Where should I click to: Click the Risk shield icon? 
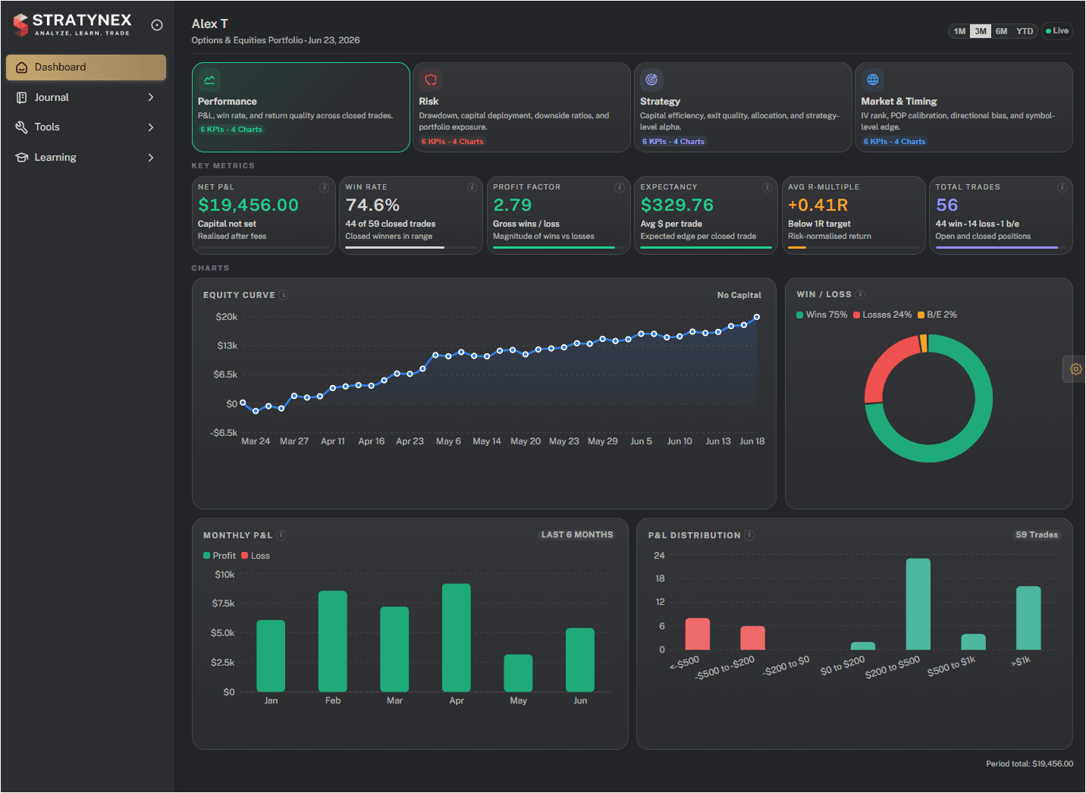(431, 80)
